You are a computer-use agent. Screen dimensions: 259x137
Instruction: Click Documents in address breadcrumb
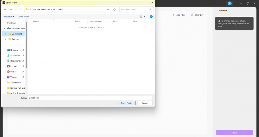58,9
